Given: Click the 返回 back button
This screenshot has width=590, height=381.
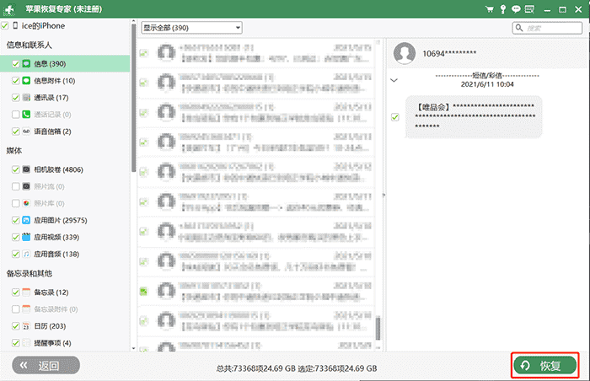Looking at the screenshot, I should 45,366.
